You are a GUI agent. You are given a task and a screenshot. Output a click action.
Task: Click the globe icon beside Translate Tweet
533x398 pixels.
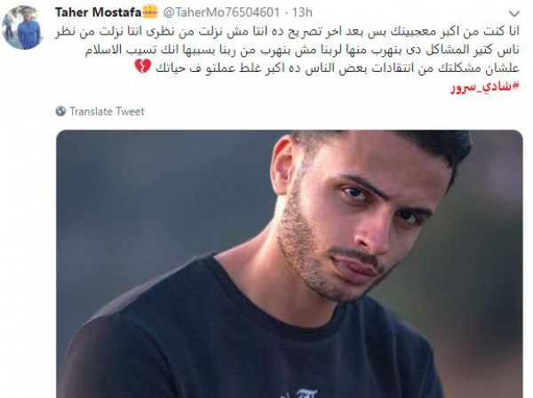[x=60, y=111]
